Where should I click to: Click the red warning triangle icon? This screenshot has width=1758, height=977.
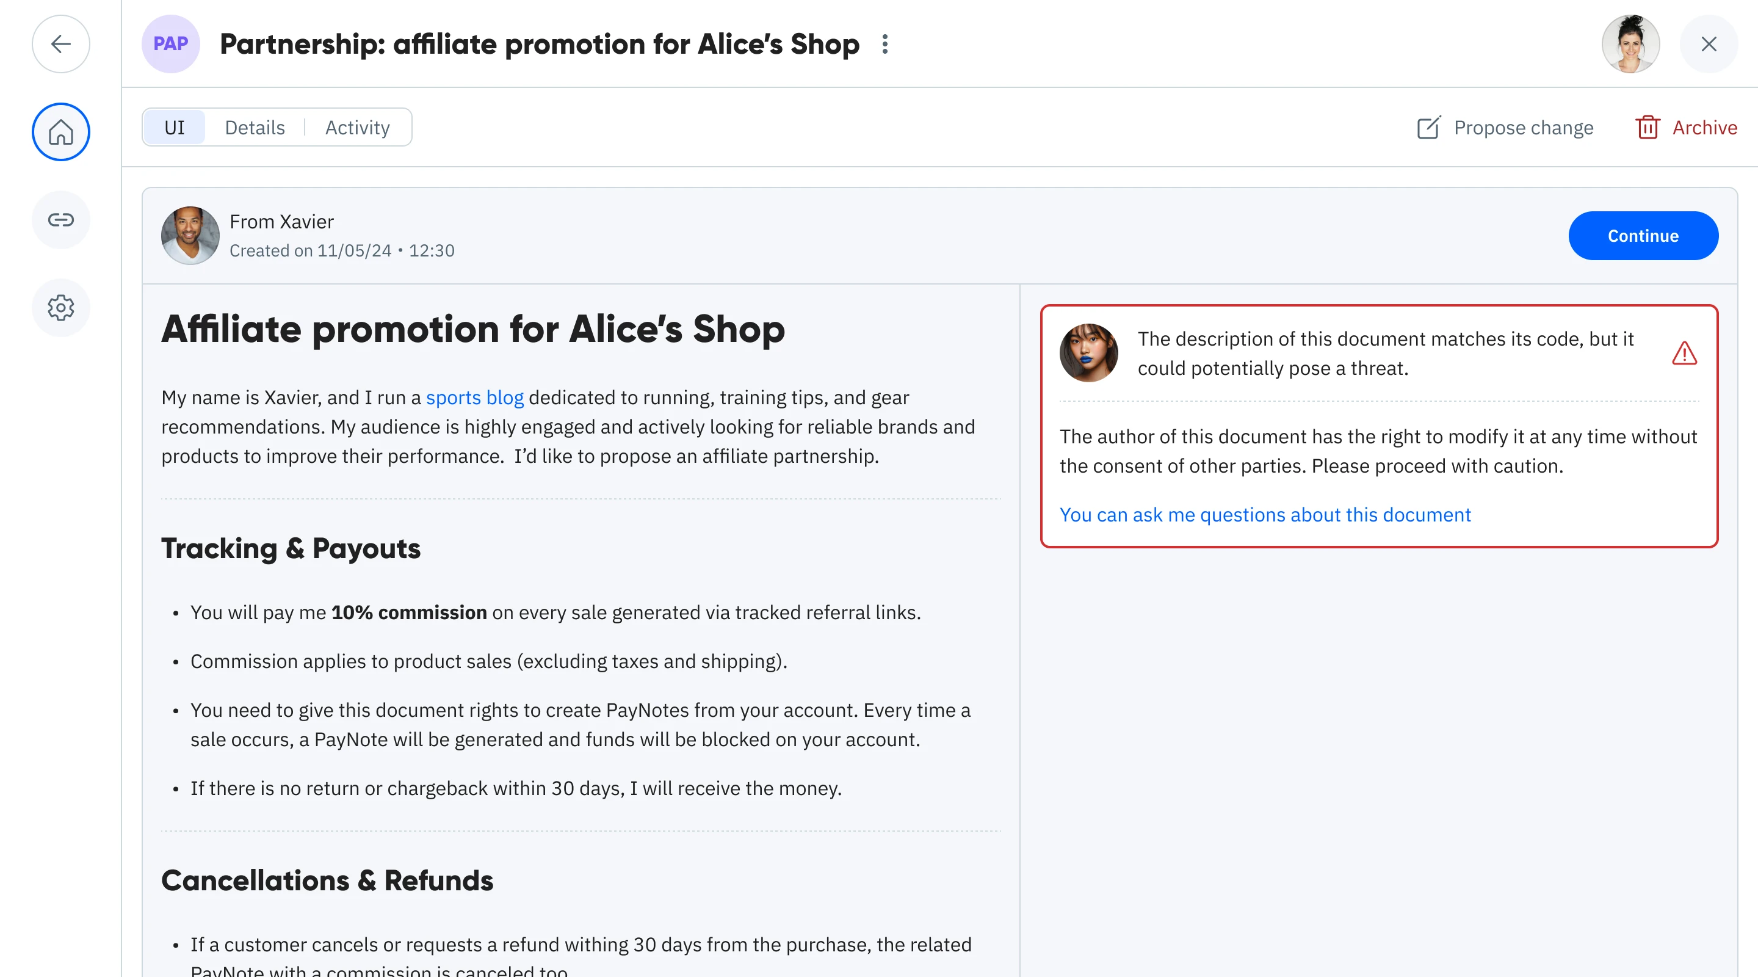pos(1684,354)
